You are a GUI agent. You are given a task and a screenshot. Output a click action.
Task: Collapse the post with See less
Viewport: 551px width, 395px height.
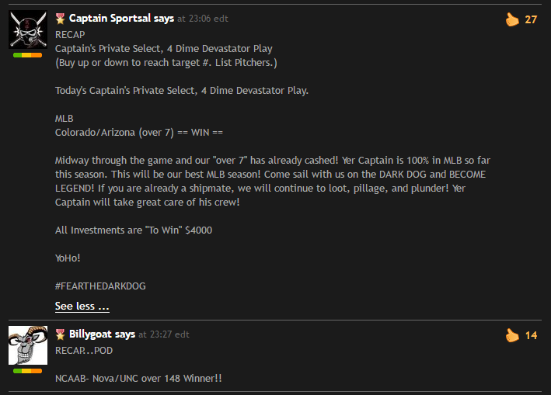pos(82,306)
